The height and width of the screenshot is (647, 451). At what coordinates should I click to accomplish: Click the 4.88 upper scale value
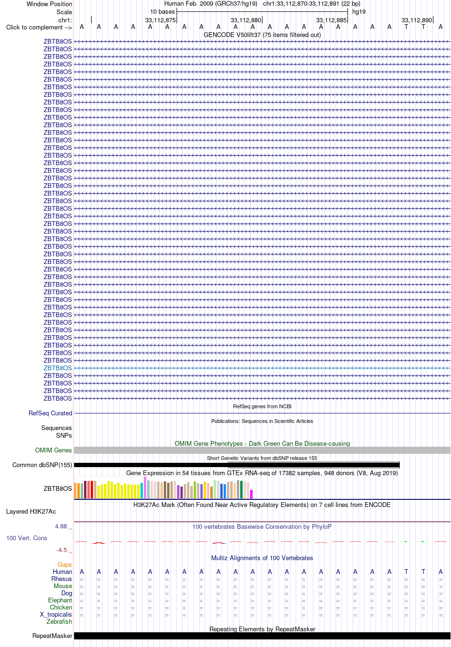tap(61, 526)
